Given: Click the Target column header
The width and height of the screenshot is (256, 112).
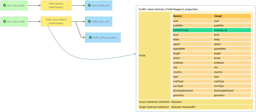Looking at the screenshot, I should (x=232, y=16).
